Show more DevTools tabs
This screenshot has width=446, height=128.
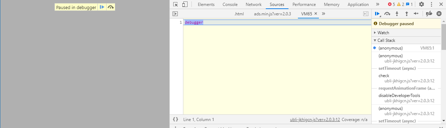(378, 5)
